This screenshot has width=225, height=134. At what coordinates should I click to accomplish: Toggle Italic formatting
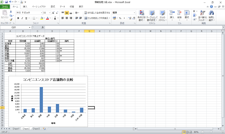22,18
